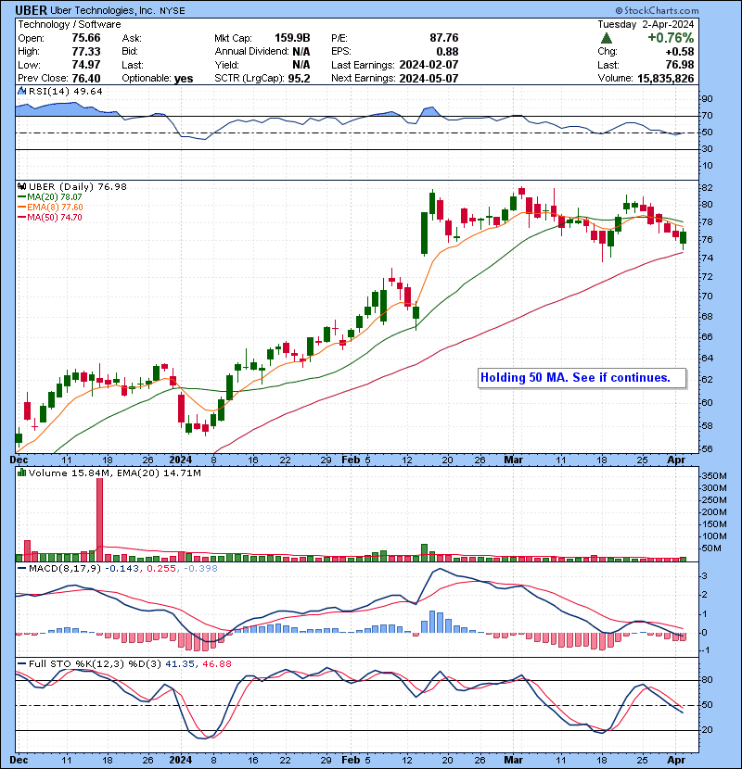
Task: Click the Last Earnings date 2024-02-07
Action: [x=429, y=65]
